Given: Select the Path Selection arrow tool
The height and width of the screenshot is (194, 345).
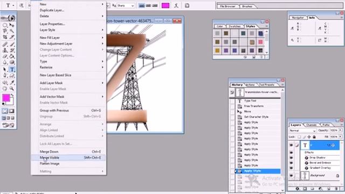Looking at the screenshot, I should click(x=5, y=70).
